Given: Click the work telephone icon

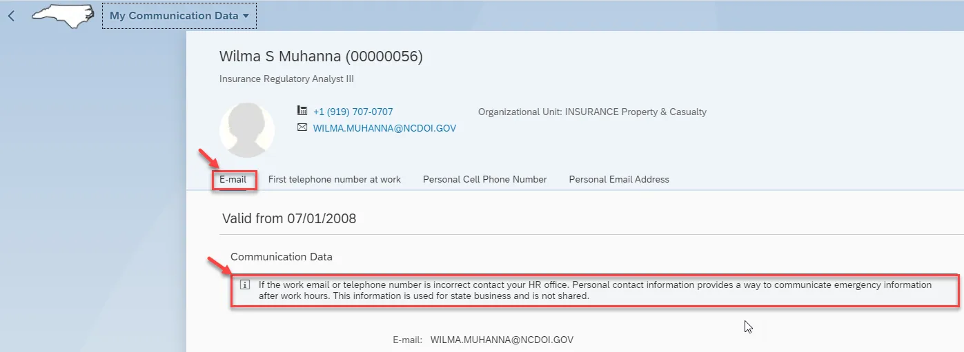Looking at the screenshot, I should coord(302,111).
